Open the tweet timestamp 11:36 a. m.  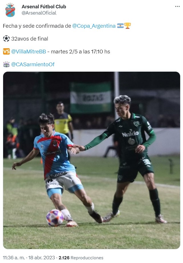pyautogui.click(x=14, y=258)
